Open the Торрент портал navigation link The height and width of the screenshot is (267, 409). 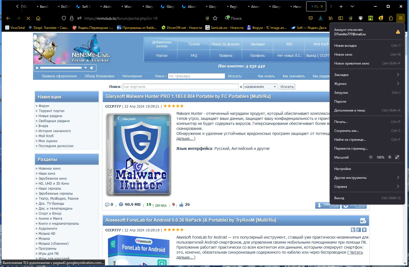pyautogui.click(x=51, y=111)
